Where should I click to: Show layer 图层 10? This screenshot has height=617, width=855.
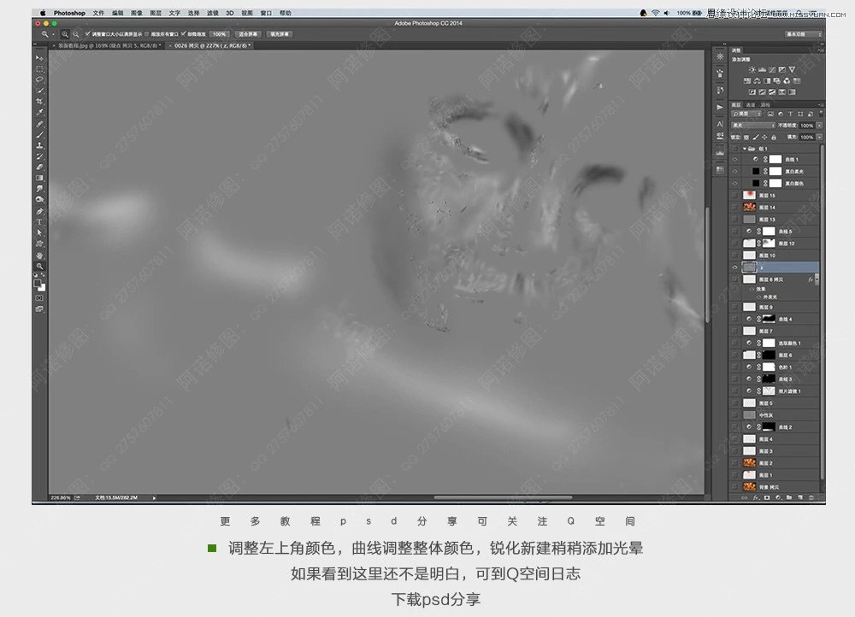pyautogui.click(x=735, y=255)
